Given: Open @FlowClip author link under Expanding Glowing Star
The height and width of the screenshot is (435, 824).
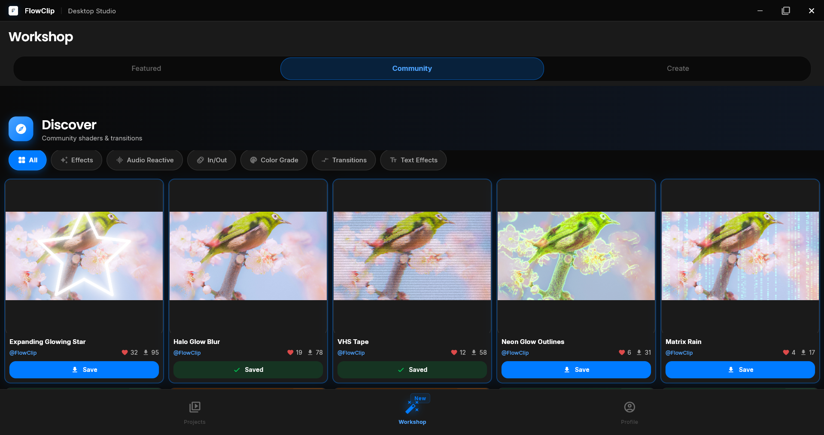Looking at the screenshot, I should tap(23, 353).
